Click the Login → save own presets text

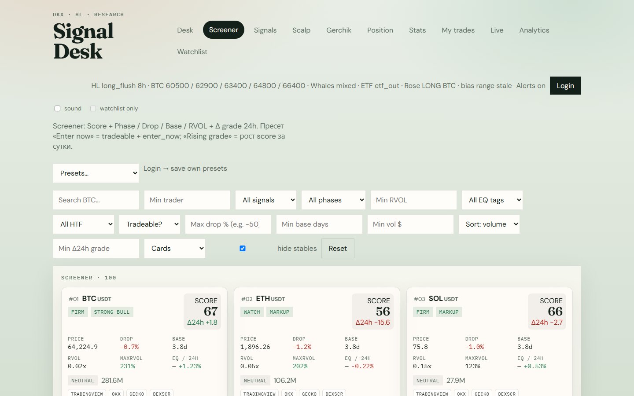pyautogui.click(x=185, y=169)
